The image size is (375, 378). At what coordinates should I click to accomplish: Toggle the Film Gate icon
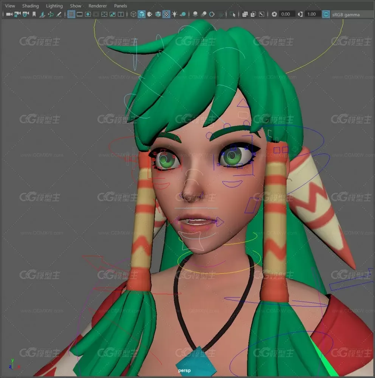[79, 14]
